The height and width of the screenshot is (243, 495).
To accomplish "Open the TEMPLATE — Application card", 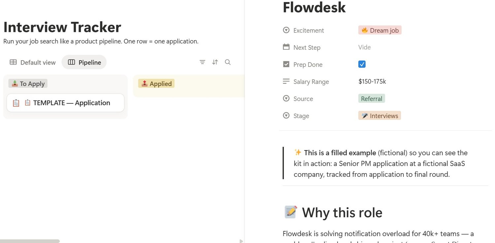I will tap(65, 103).
